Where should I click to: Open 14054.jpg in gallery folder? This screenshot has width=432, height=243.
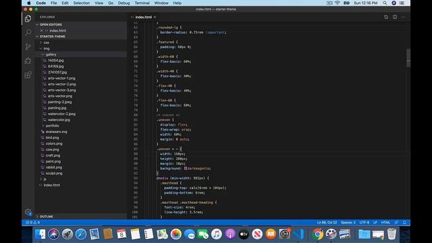tap(55, 60)
